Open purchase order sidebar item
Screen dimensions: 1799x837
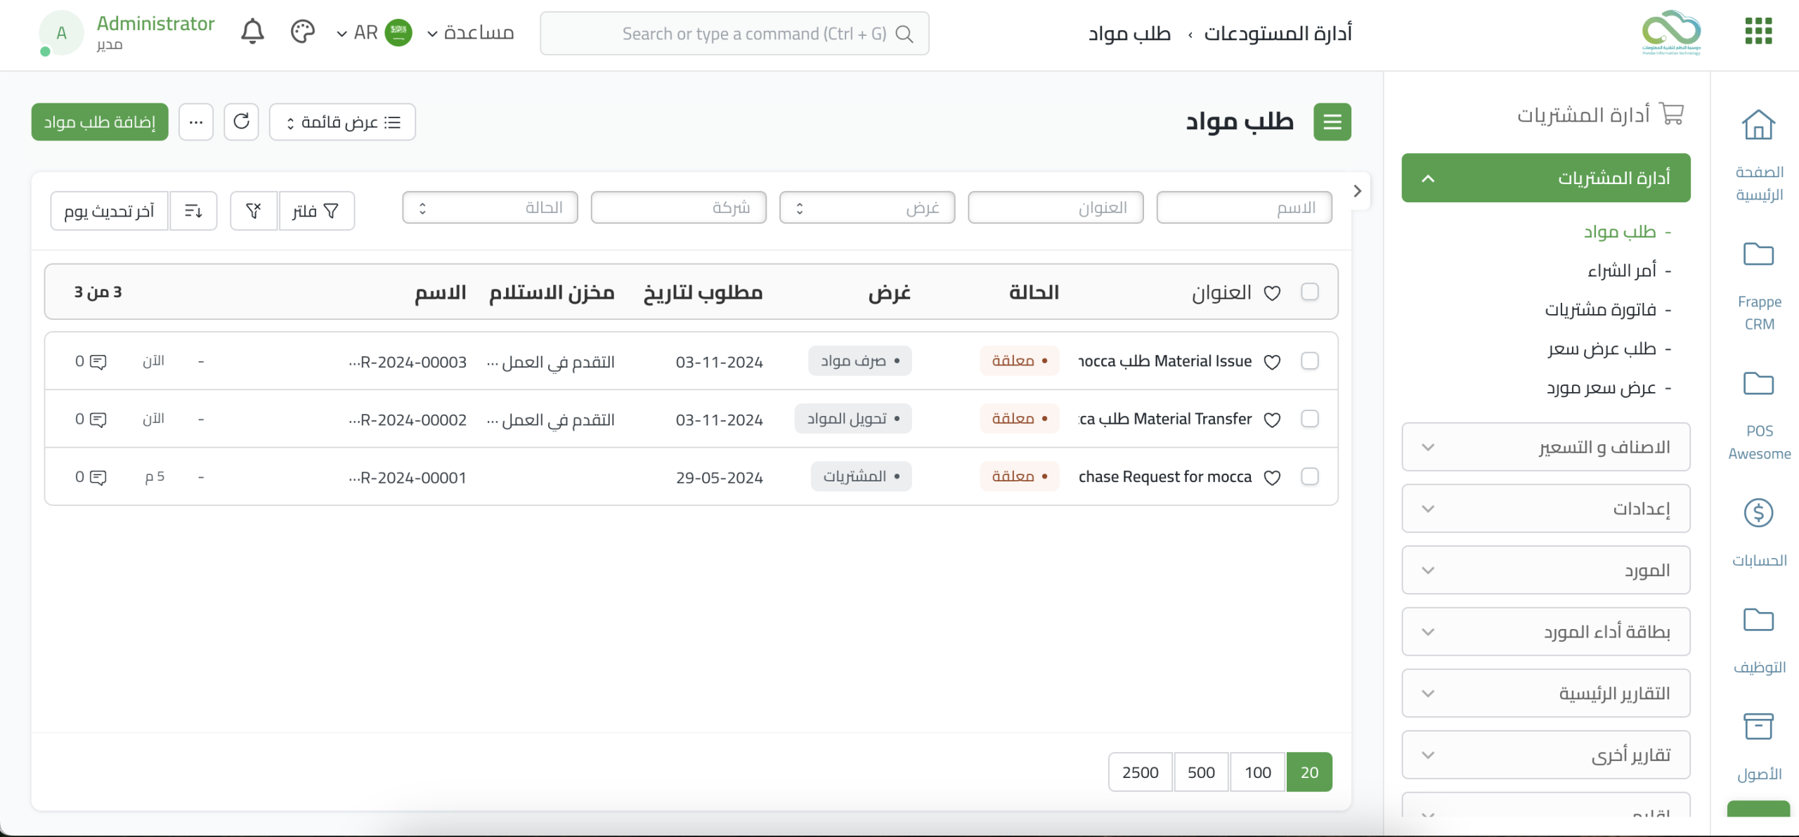pyautogui.click(x=1621, y=271)
